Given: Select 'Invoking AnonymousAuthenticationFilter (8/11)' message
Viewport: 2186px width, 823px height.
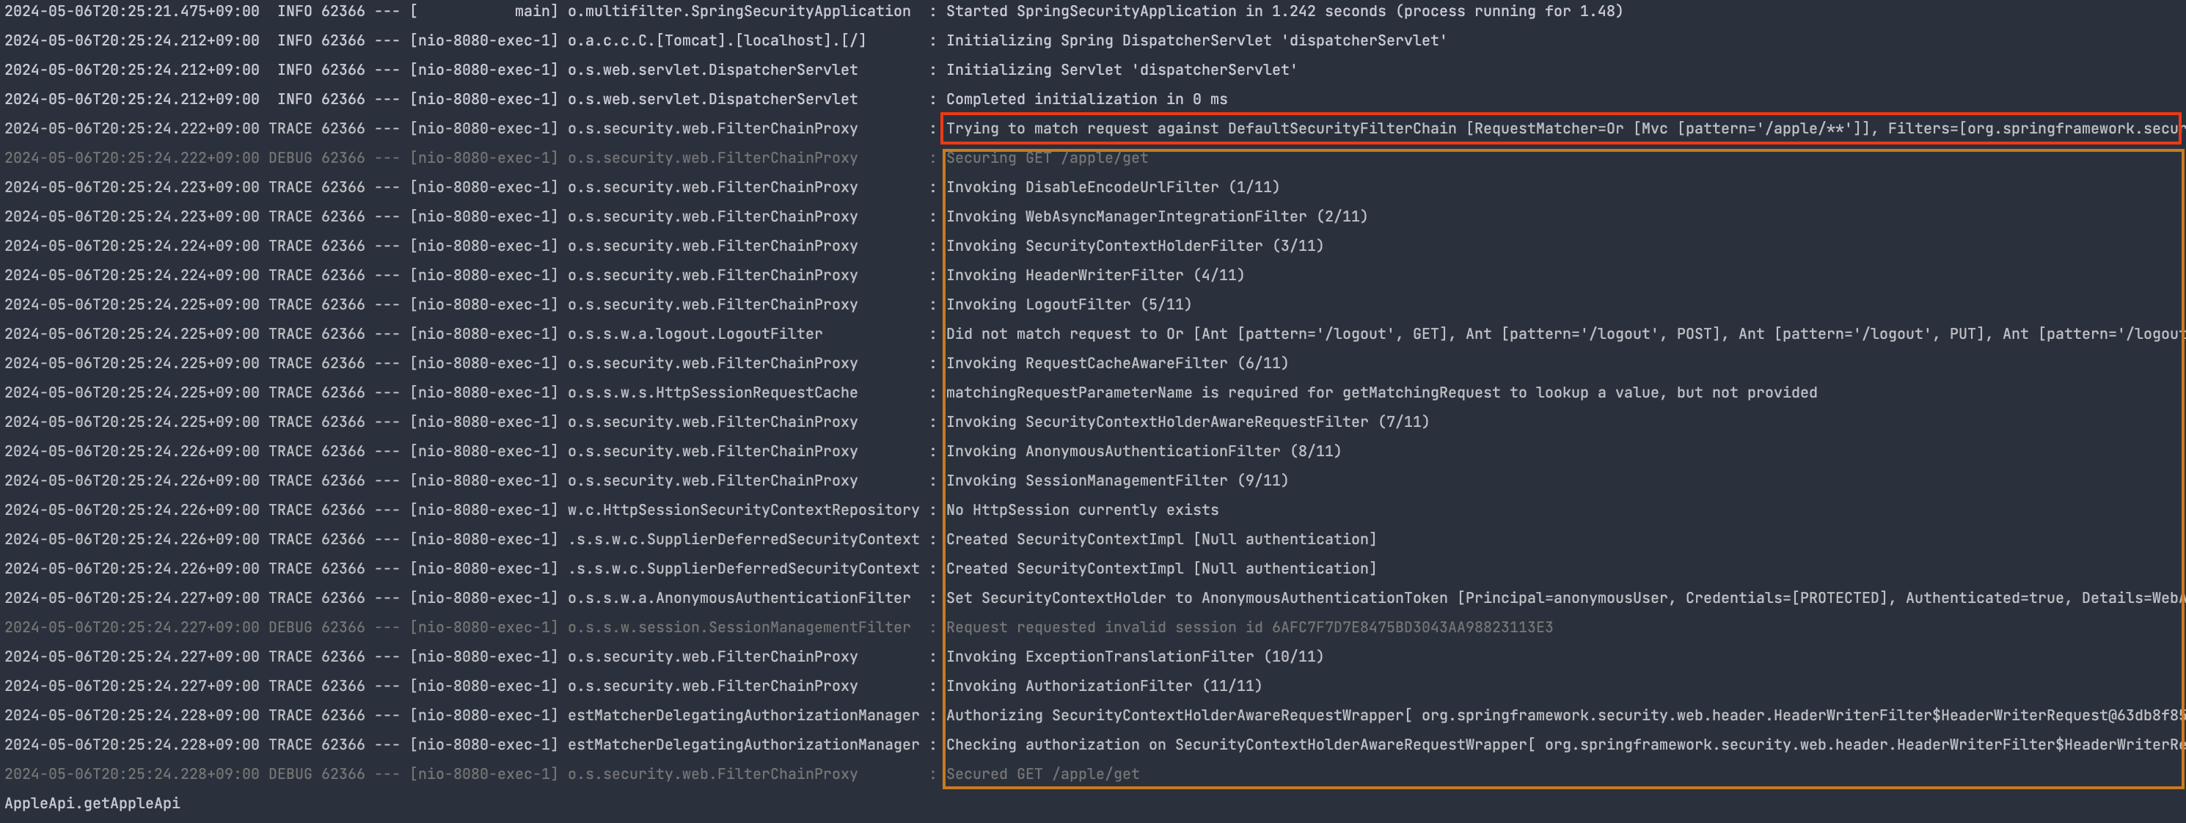Looking at the screenshot, I should pyautogui.click(x=1143, y=451).
